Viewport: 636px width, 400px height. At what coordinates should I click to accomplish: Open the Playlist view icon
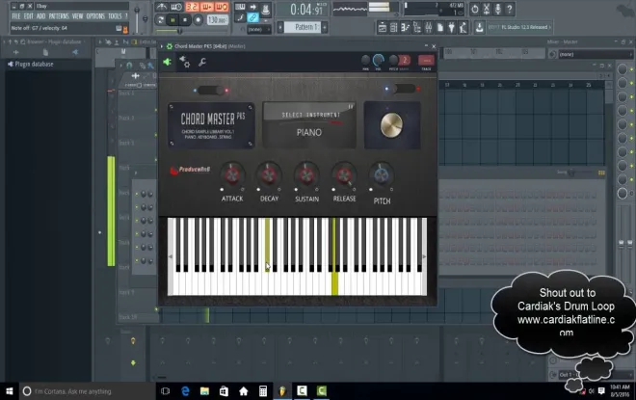coord(383,28)
